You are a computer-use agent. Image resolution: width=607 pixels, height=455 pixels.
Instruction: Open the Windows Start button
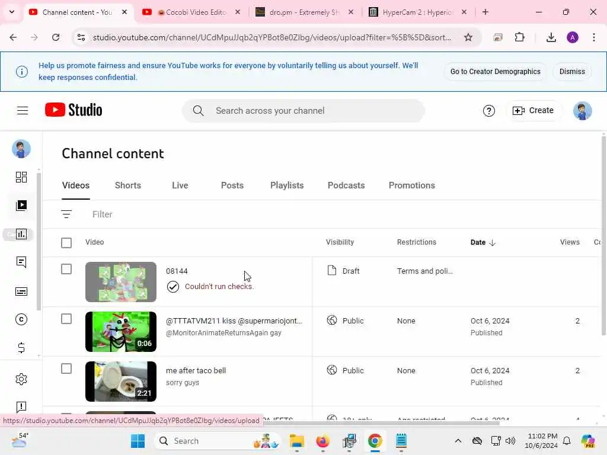(138, 441)
